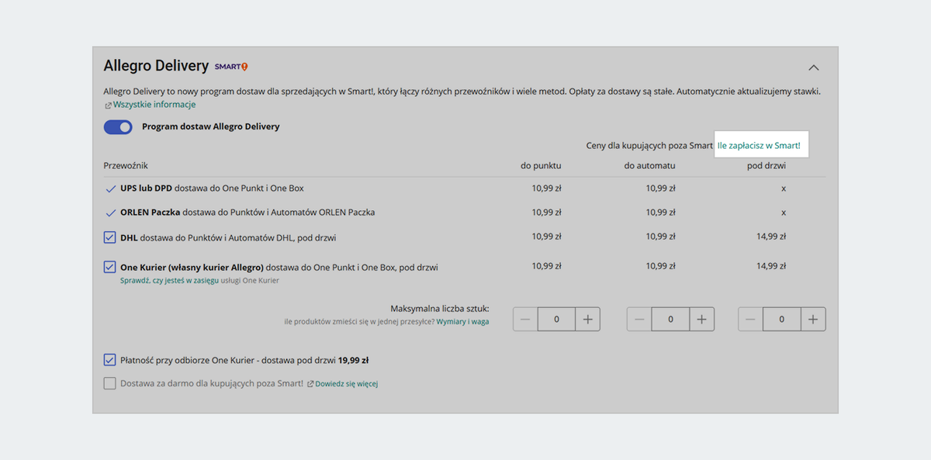The width and height of the screenshot is (931, 460).
Task: Increase the do punktu quantity with plus
Action: pyautogui.click(x=587, y=319)
